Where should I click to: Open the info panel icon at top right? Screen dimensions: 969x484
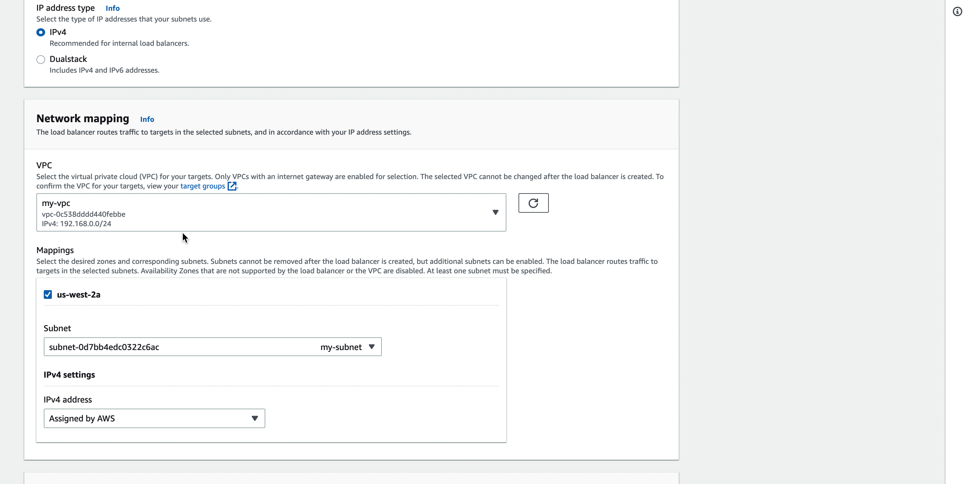957,12
